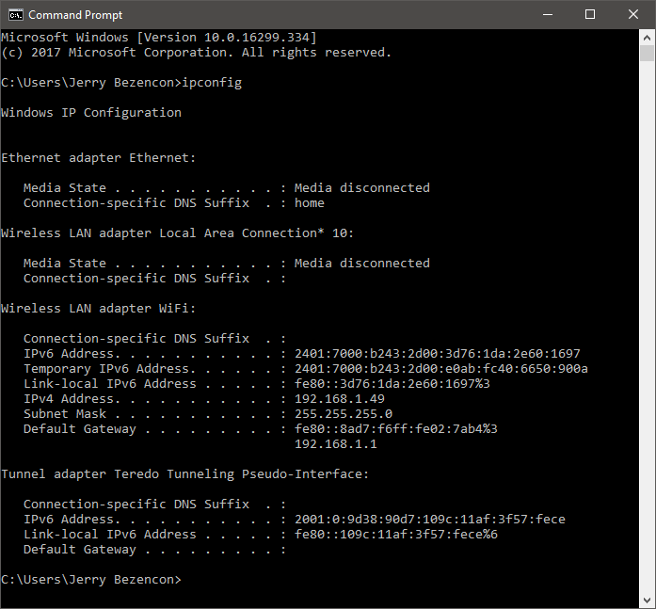Screen dimensions: 656x609
Task: Click the vertical scrollbar thumb
Action: click(647, 53)
